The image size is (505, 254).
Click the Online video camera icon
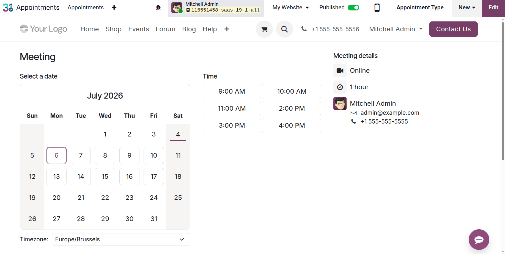coord(340,71)
